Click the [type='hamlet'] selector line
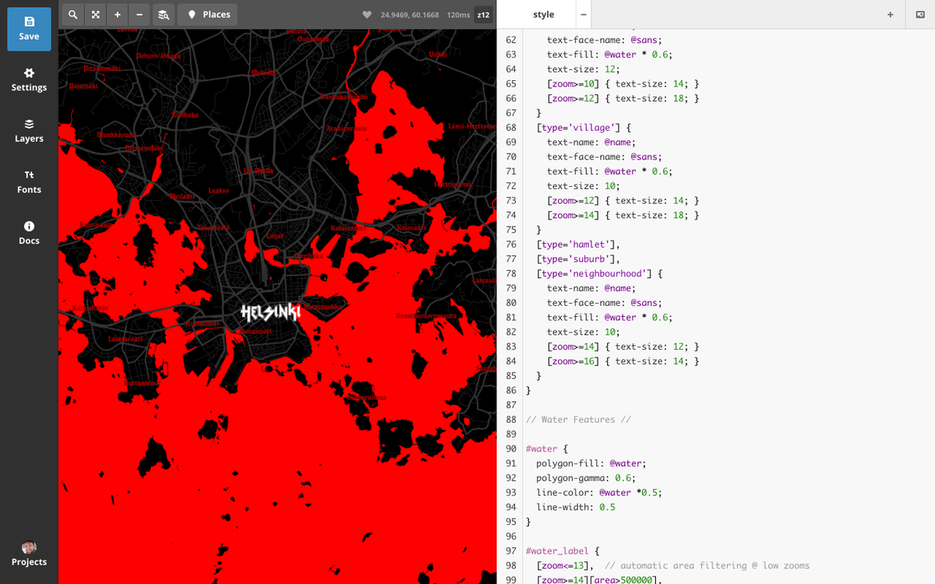This screenshot has width=935, height=584. tap(577, 245)
